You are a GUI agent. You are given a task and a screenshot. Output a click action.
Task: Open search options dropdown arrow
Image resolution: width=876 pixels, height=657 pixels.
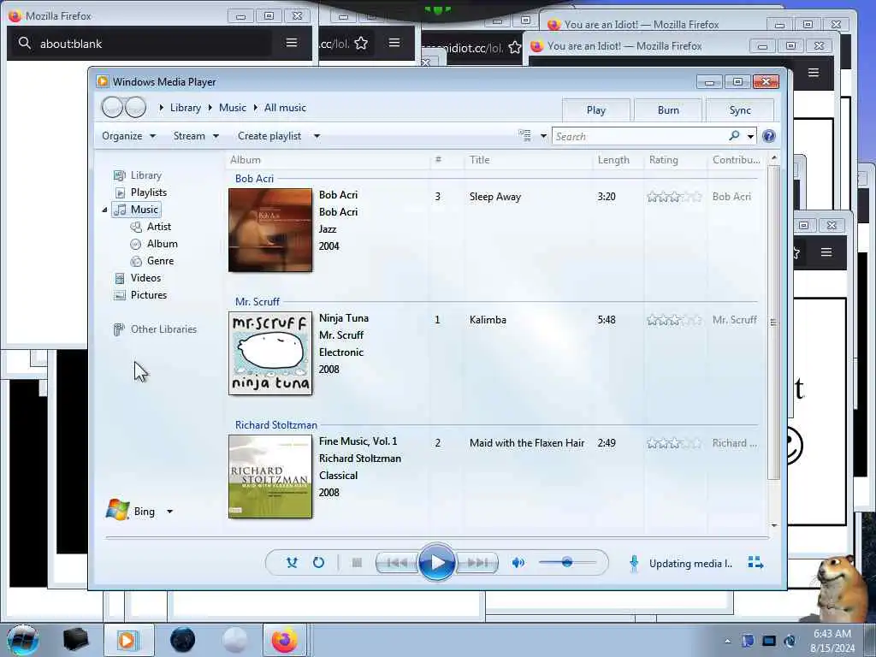pyautogui.click(x=750, y=136)
